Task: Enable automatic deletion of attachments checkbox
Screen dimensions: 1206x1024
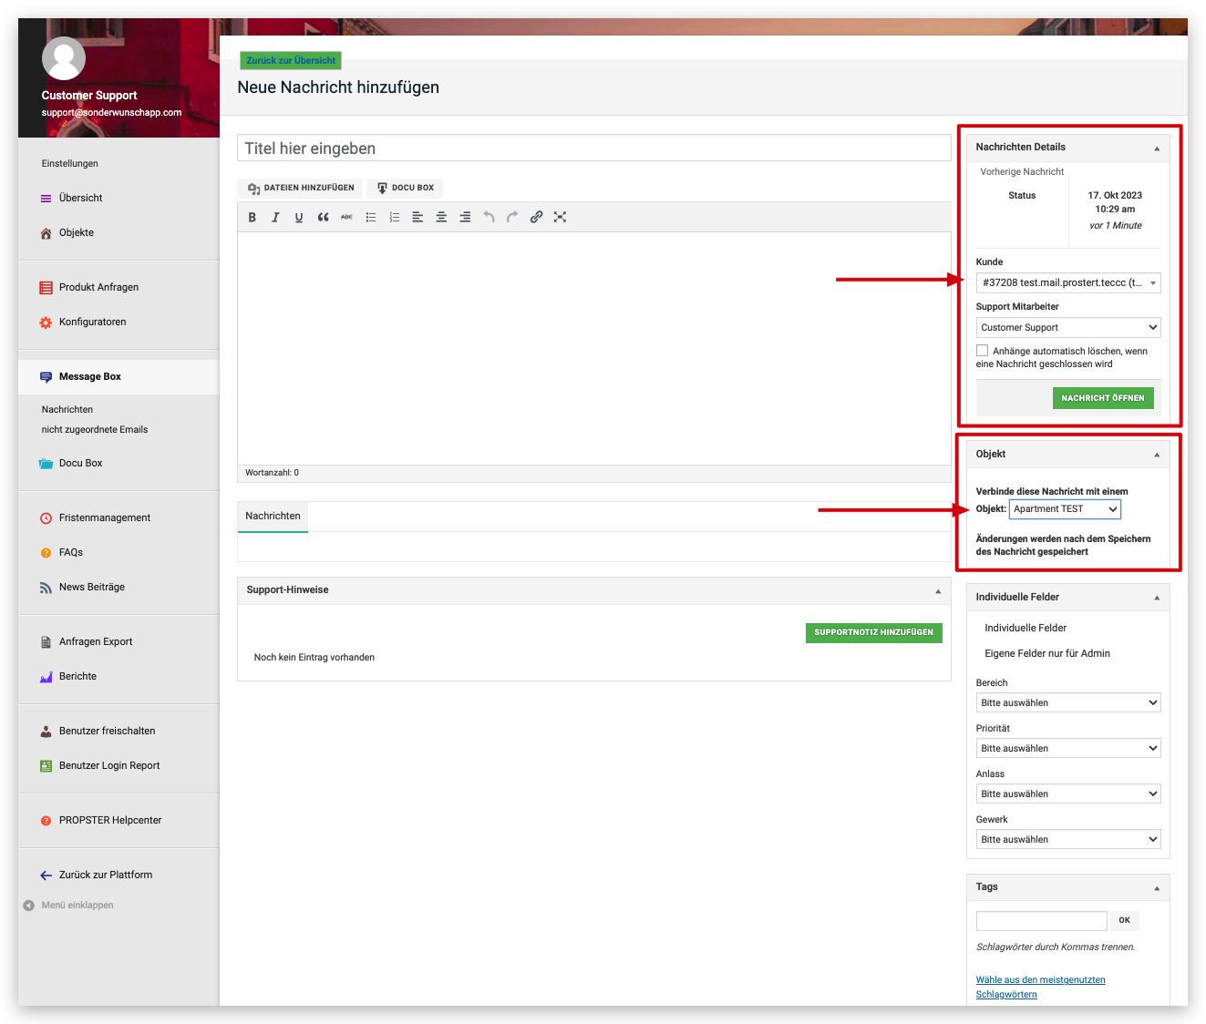Action: click(x=982, y=351)
